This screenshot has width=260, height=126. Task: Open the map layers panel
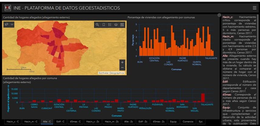(116, 25)
